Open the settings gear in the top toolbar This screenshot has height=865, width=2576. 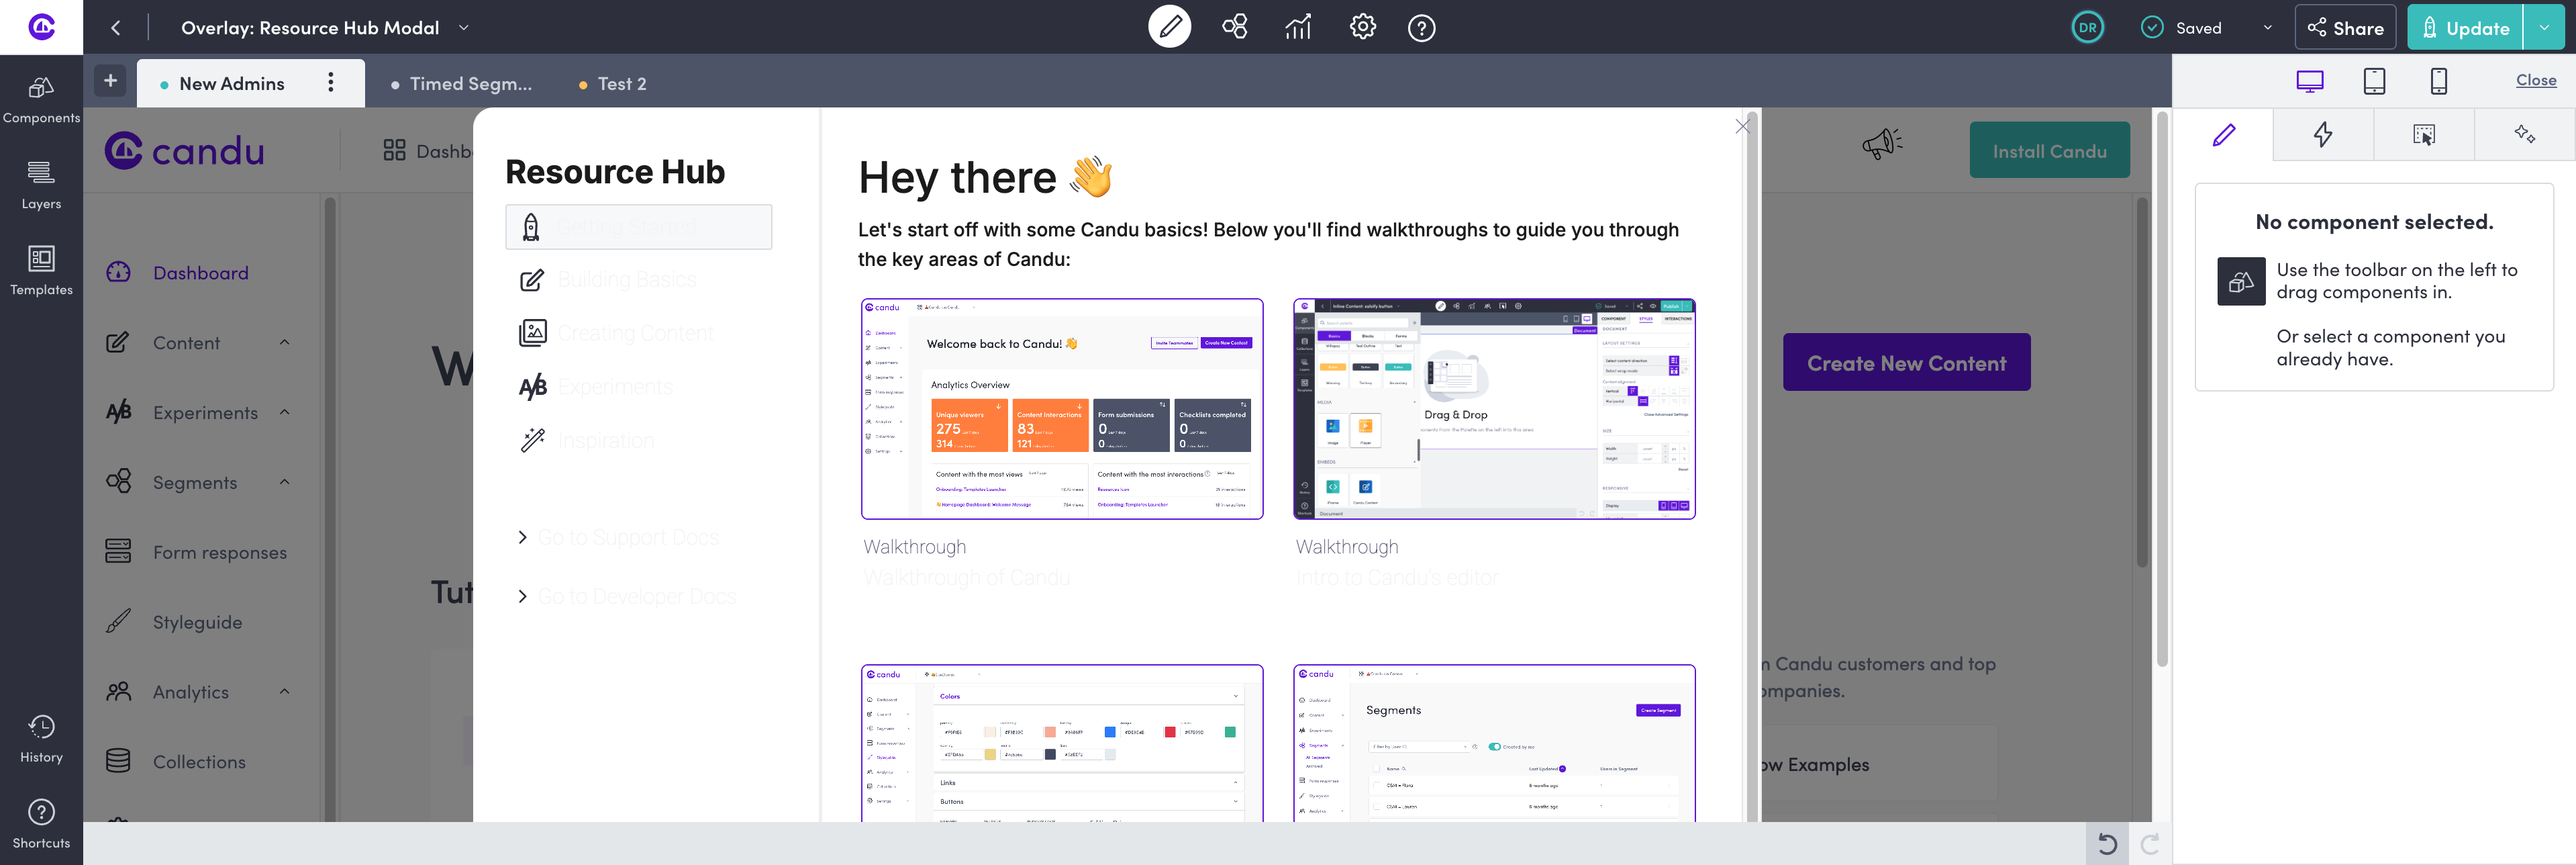click(1362, 27)
